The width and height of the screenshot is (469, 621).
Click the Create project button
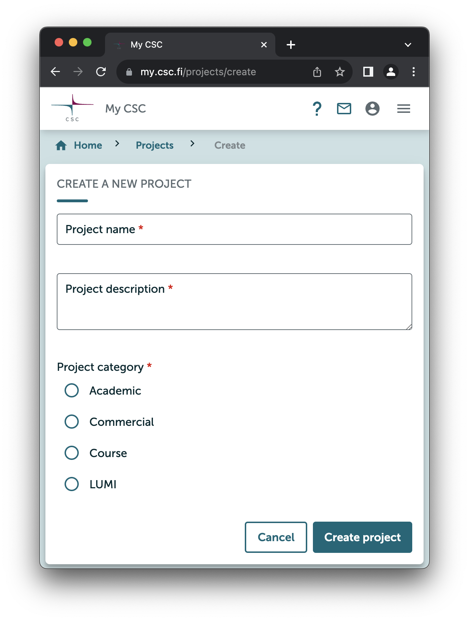[x=362, y=537]
